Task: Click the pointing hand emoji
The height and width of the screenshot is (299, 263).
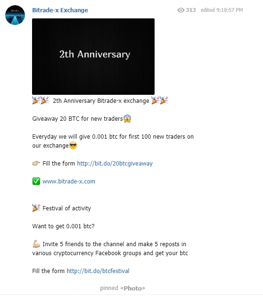Action: tap(36, 164)
